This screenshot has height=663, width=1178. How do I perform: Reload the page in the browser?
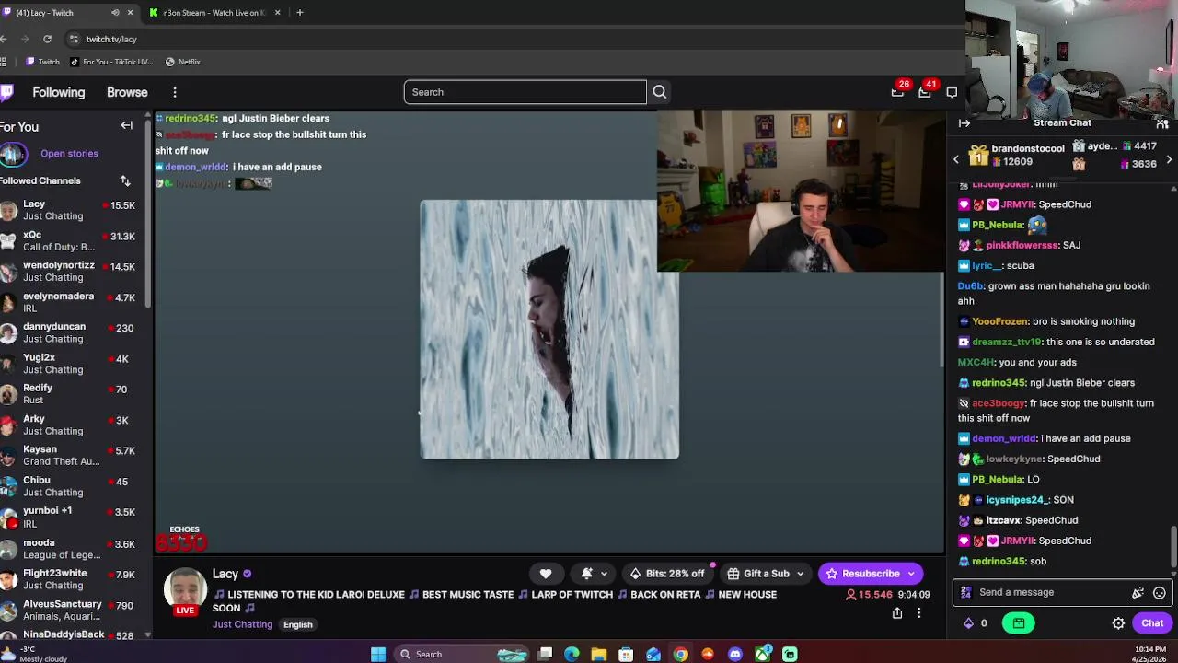pos(47,39)
